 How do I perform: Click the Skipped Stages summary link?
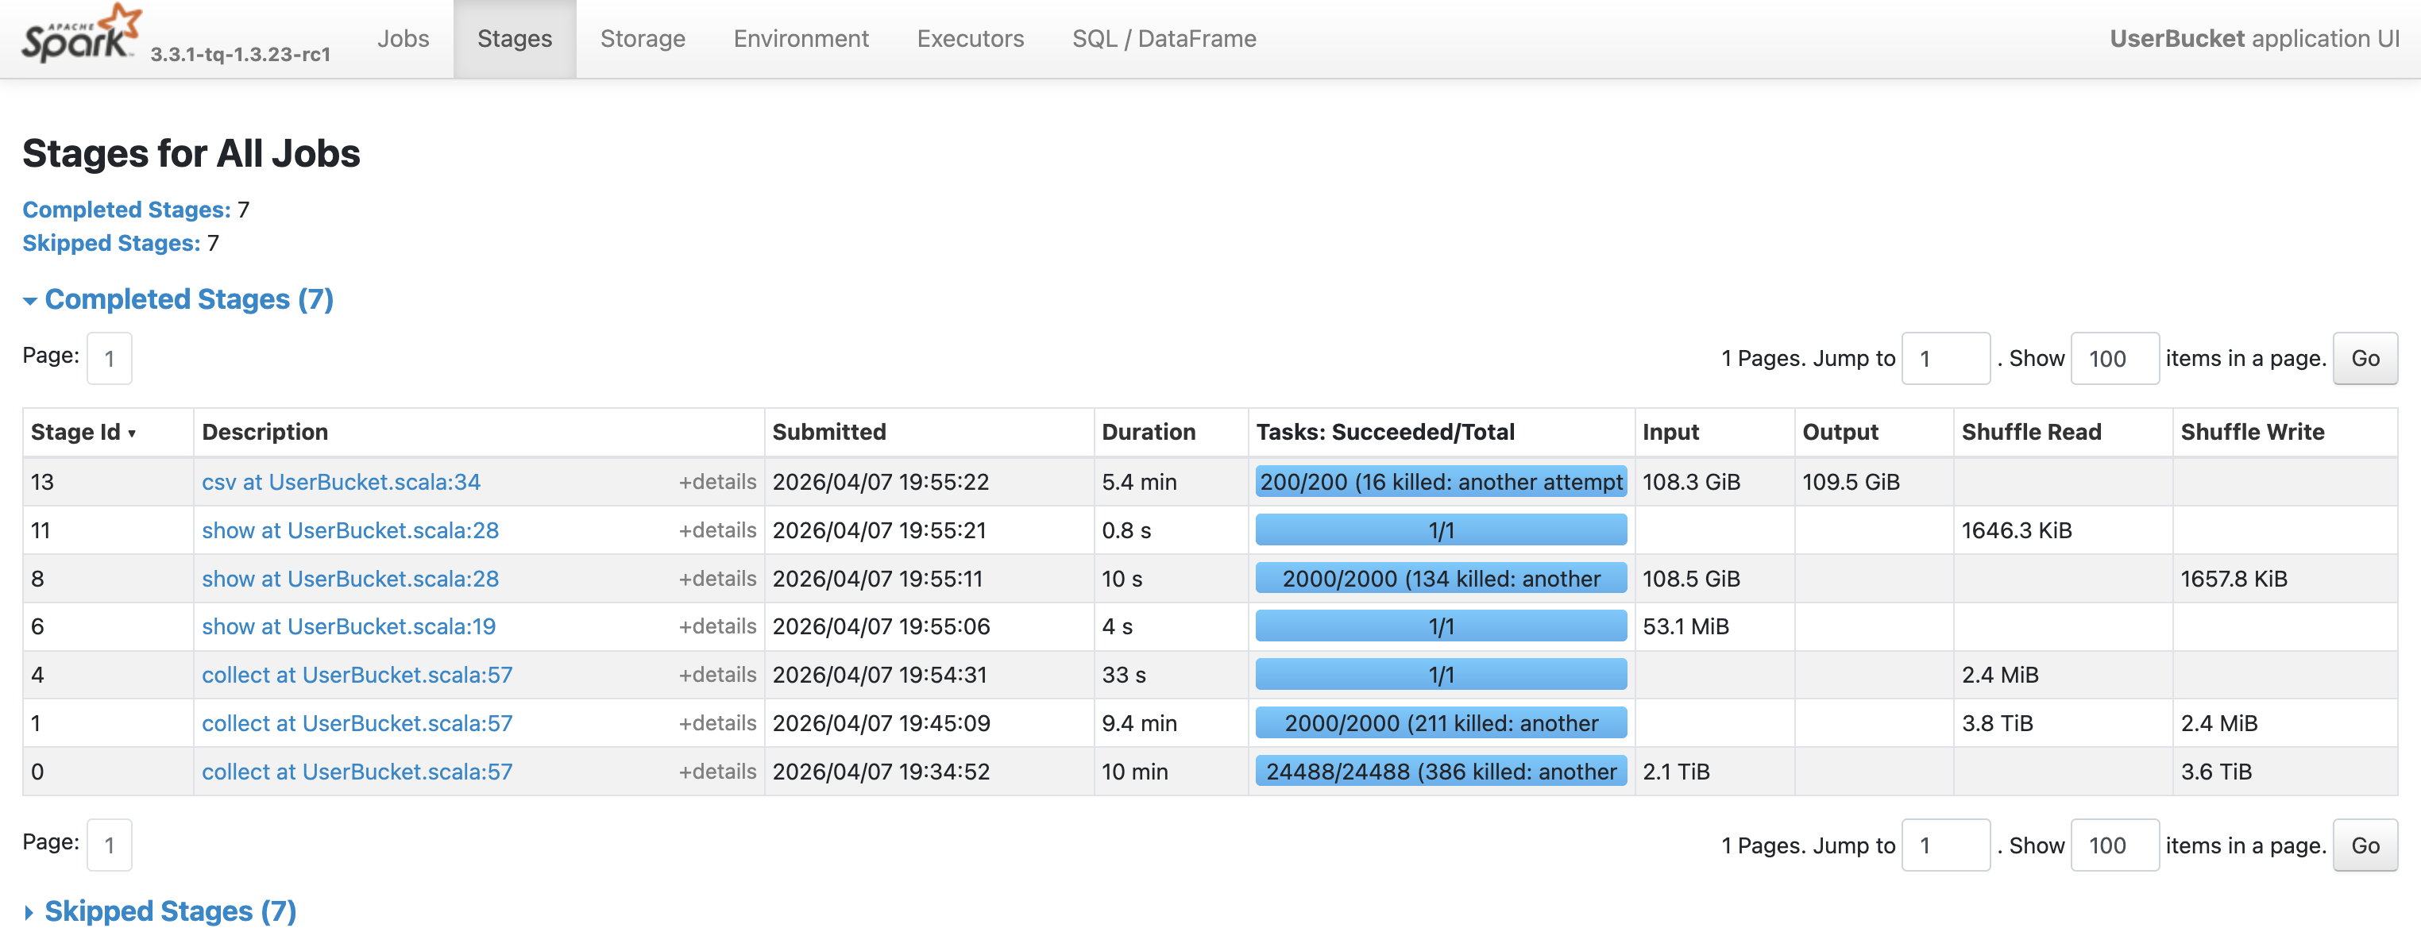111,244
